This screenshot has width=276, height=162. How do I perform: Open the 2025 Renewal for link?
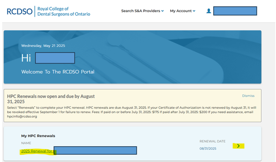pos(37,151)
